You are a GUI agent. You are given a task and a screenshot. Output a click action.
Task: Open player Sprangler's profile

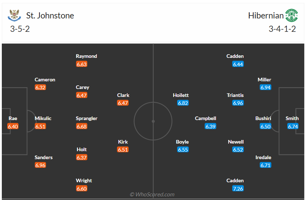coord(87,118)
